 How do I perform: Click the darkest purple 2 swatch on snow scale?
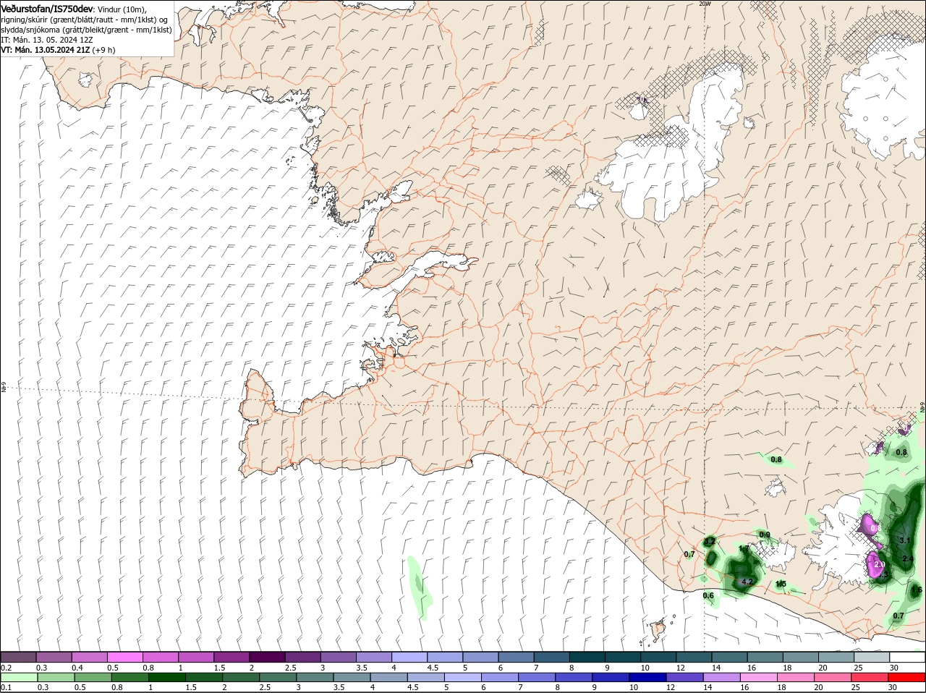pos(268,657)
